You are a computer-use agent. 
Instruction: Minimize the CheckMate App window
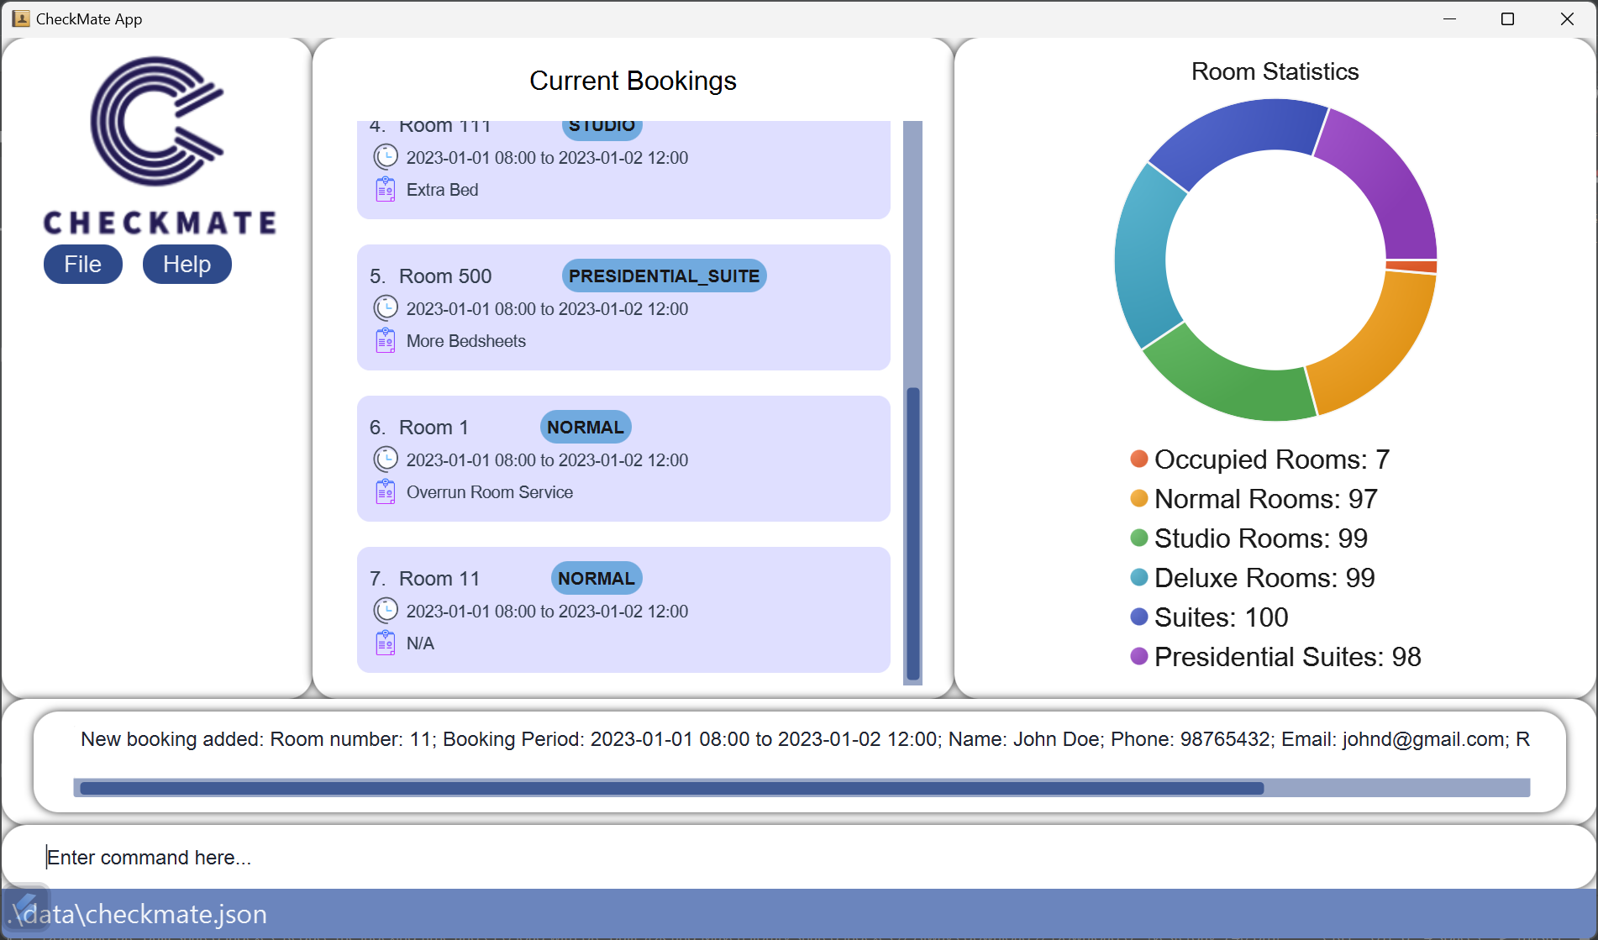[1449, 18]
